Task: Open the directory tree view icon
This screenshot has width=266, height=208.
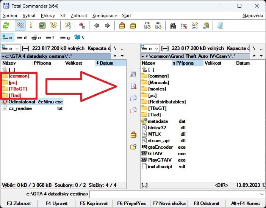Action: click(x=53, y=26)
